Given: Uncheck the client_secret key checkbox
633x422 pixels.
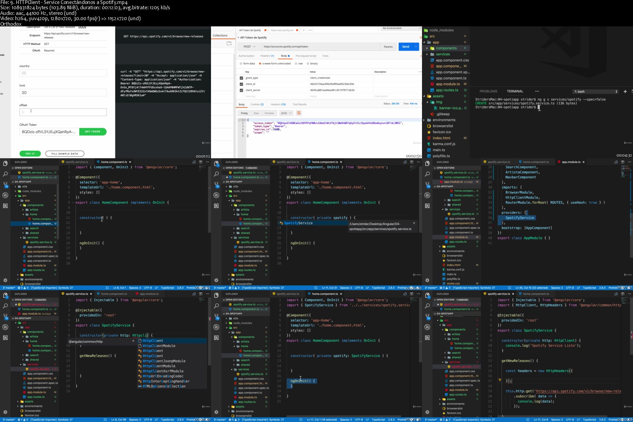Looking at the screenshot, I should pos(241,90).
